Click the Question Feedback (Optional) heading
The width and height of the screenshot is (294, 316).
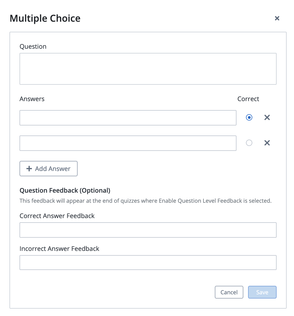[65, 191]
